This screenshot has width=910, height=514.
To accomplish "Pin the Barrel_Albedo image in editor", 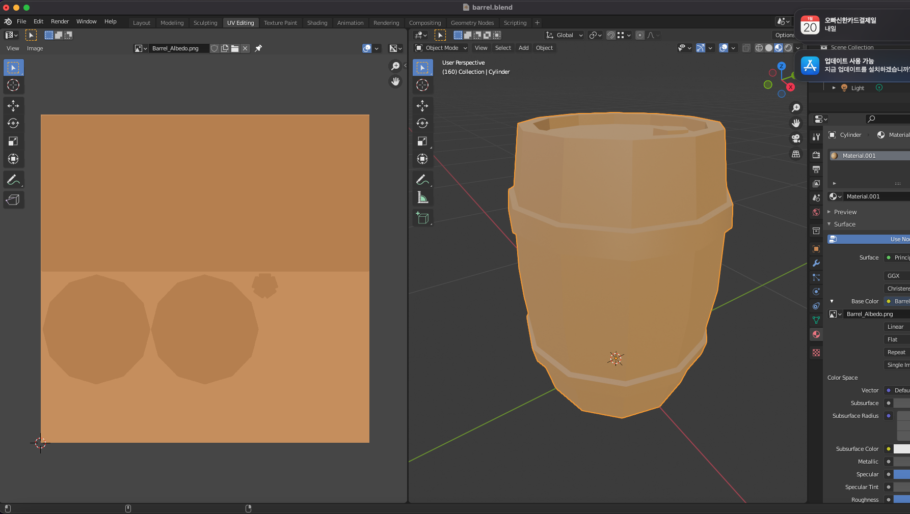I will 258,48.
